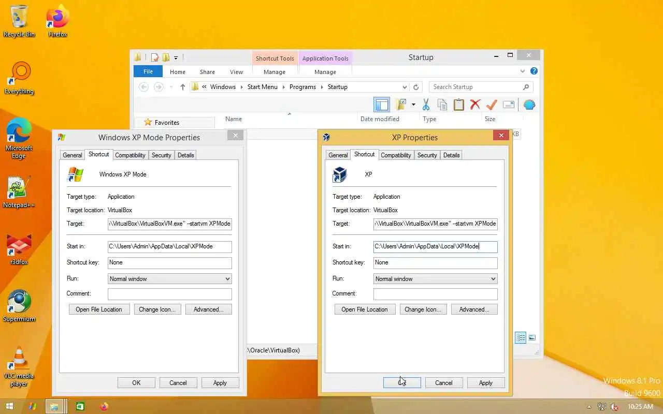
Task: Click Open File Location in XP Properties
Action: point(365,309)
